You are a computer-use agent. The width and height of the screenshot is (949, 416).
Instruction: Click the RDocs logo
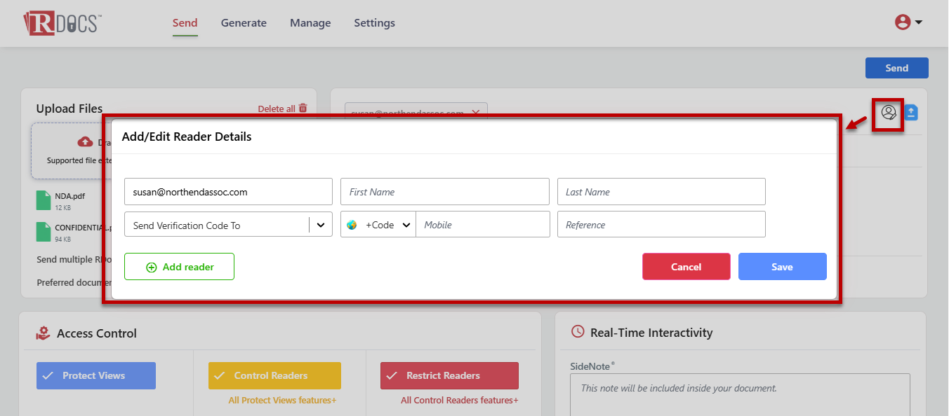point(62,22)
